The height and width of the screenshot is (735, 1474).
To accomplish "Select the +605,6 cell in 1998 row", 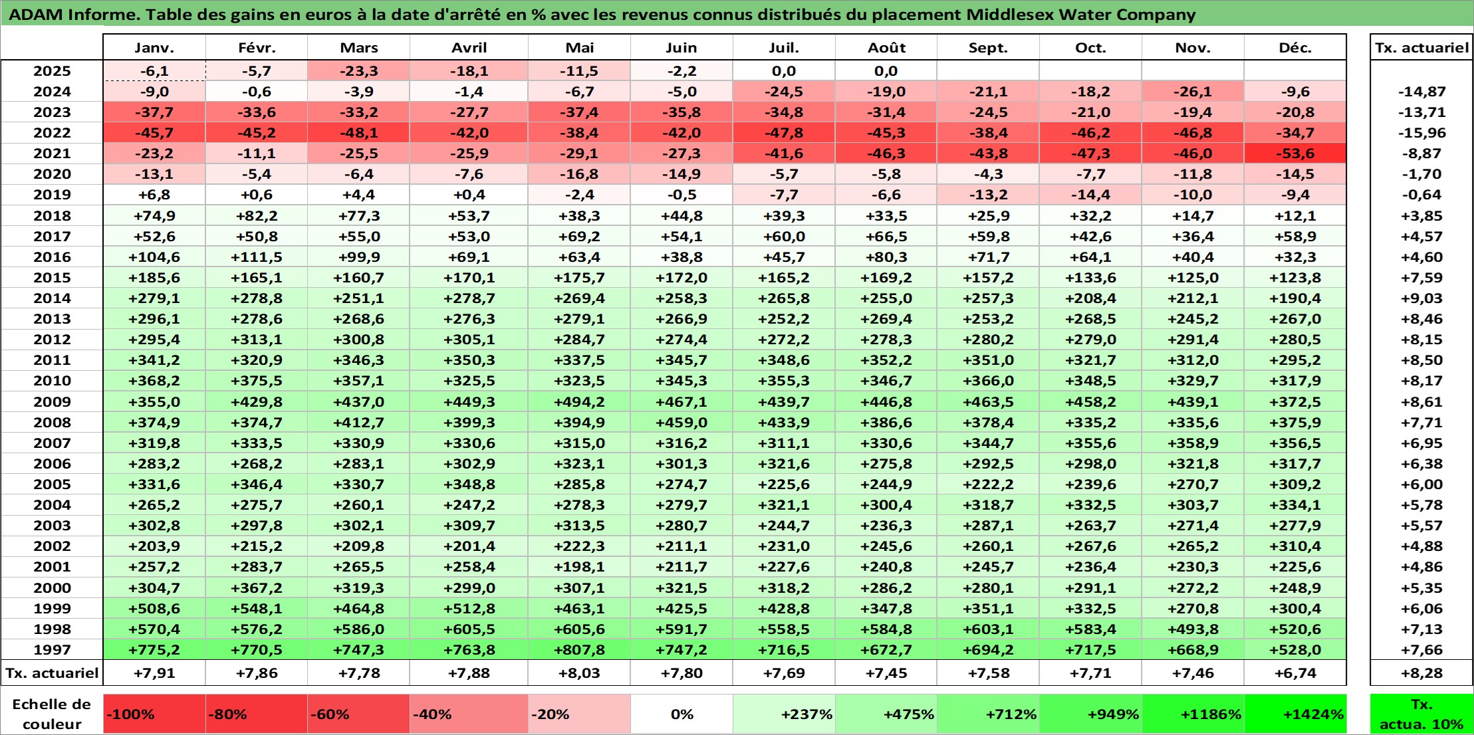I will coord(579,629).
